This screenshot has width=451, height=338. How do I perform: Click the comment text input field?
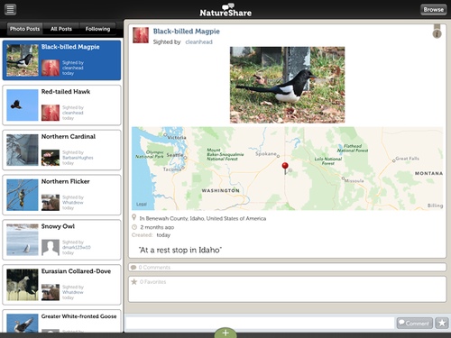point(260,323)
